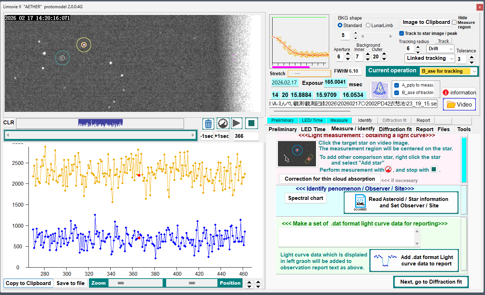Open the Tools tab
The height and width of the screenshot is (295, 485).
point(464,129)
